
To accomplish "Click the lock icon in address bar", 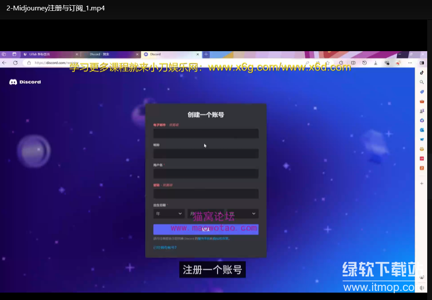I will 29,63.
